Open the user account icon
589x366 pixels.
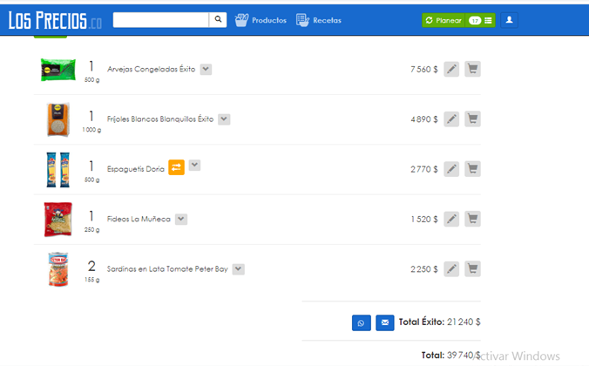[x=509, y=20]
